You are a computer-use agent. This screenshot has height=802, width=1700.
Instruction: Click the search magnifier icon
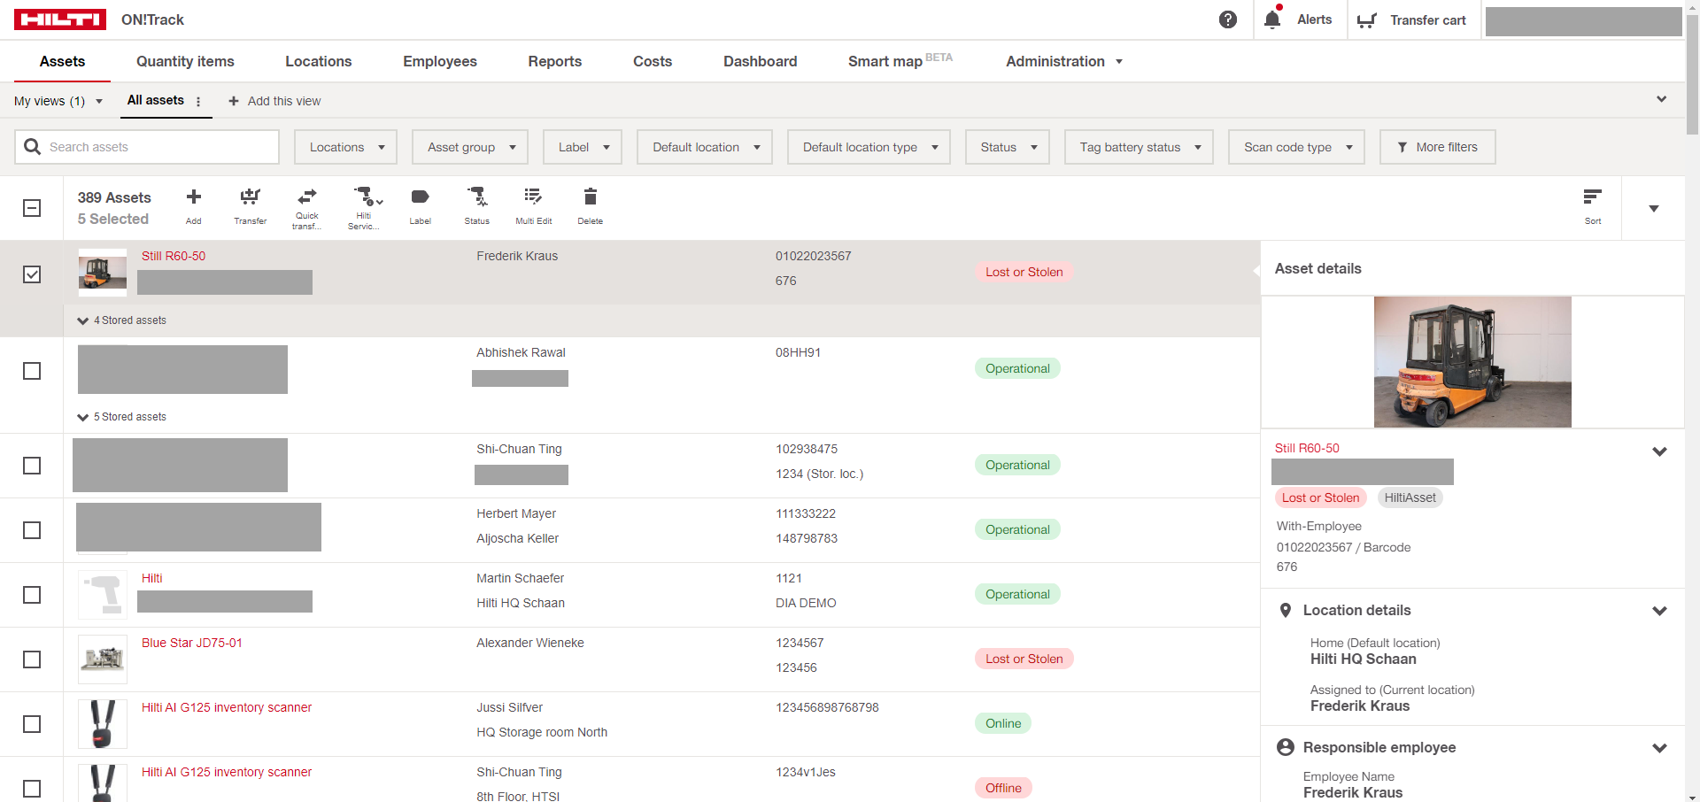tap(33, 147)
